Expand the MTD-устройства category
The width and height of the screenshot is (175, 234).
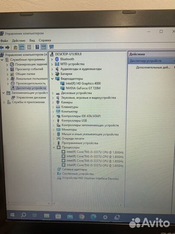(x=52, y=64)
